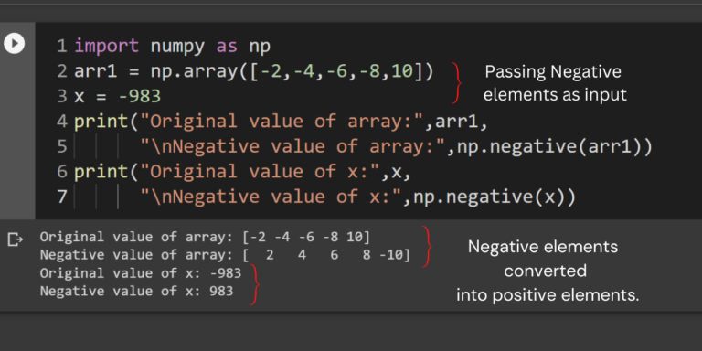Click output line 'Original value of x: -983'
702x351 pixels.
click(141, 273)
